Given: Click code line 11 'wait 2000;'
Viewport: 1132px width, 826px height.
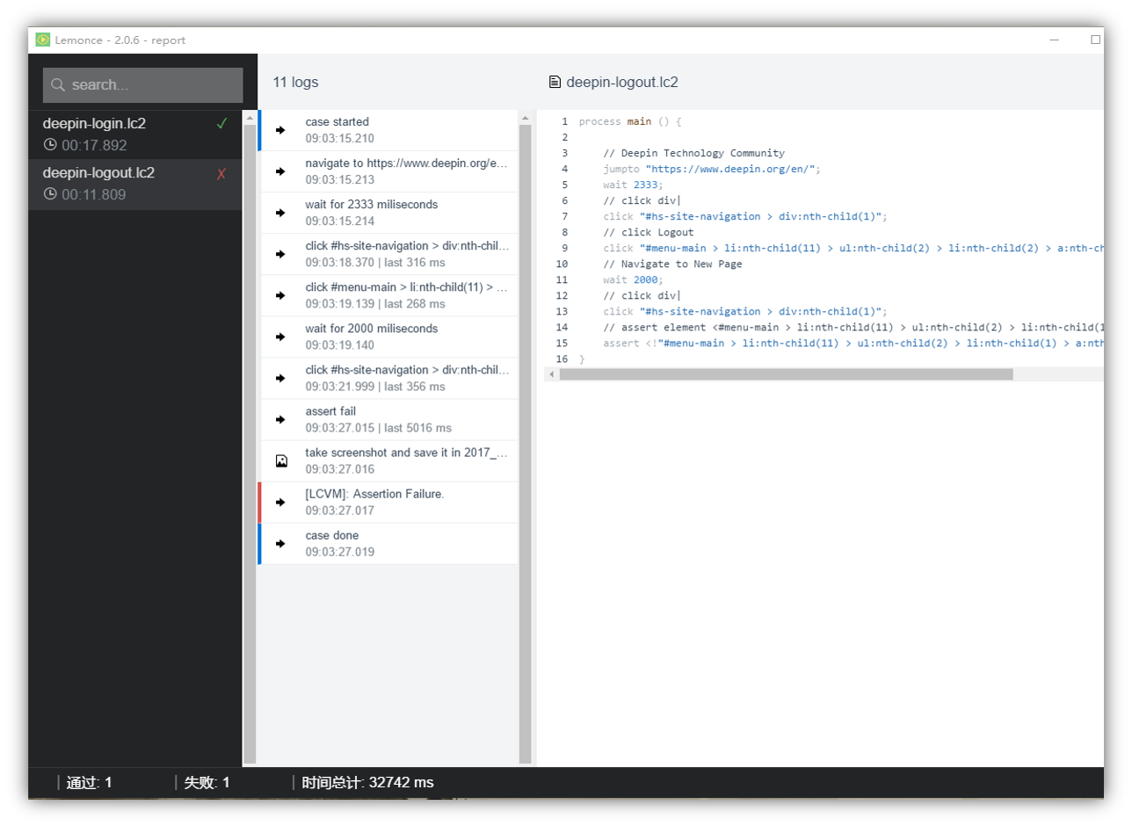Looking at the screenshot, I should pos(634,279).
